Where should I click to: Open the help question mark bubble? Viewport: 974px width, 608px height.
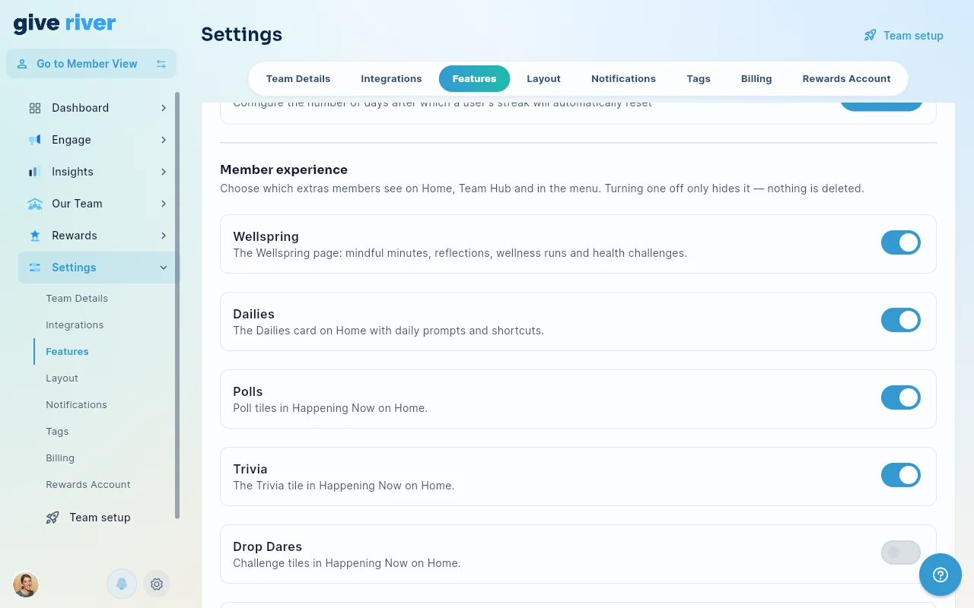(941, 575)
